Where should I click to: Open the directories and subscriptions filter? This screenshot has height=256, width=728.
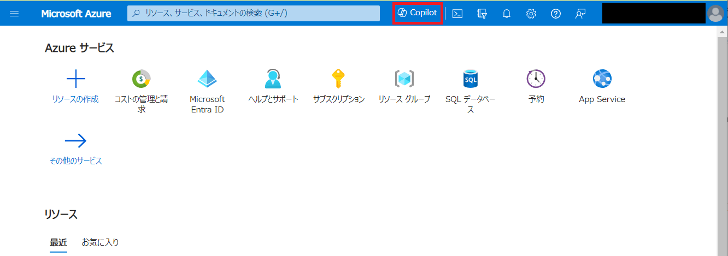[x=482, y=14]
